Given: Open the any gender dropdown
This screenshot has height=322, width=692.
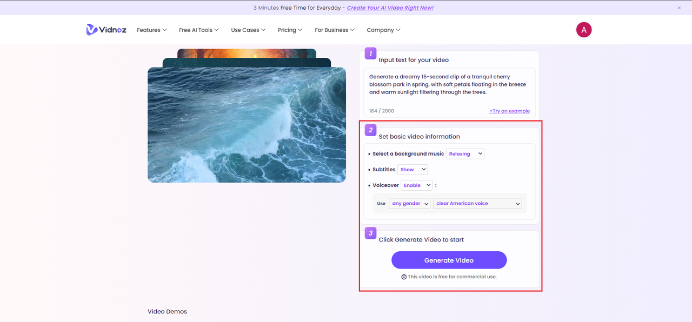Looking at the screenshot, I should pos(410,204).
